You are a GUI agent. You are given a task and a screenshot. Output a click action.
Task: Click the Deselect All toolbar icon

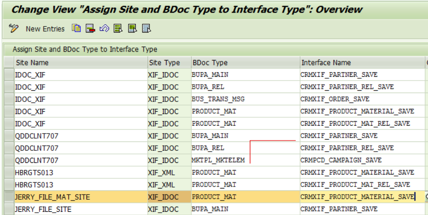(x=147, y=28)
